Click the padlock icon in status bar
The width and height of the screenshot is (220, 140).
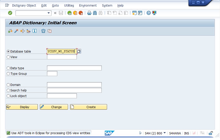click(x=211, y=133)
